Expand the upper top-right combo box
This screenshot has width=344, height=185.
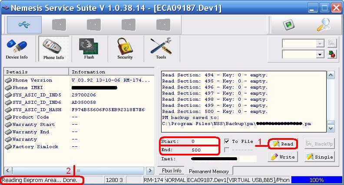320,43
